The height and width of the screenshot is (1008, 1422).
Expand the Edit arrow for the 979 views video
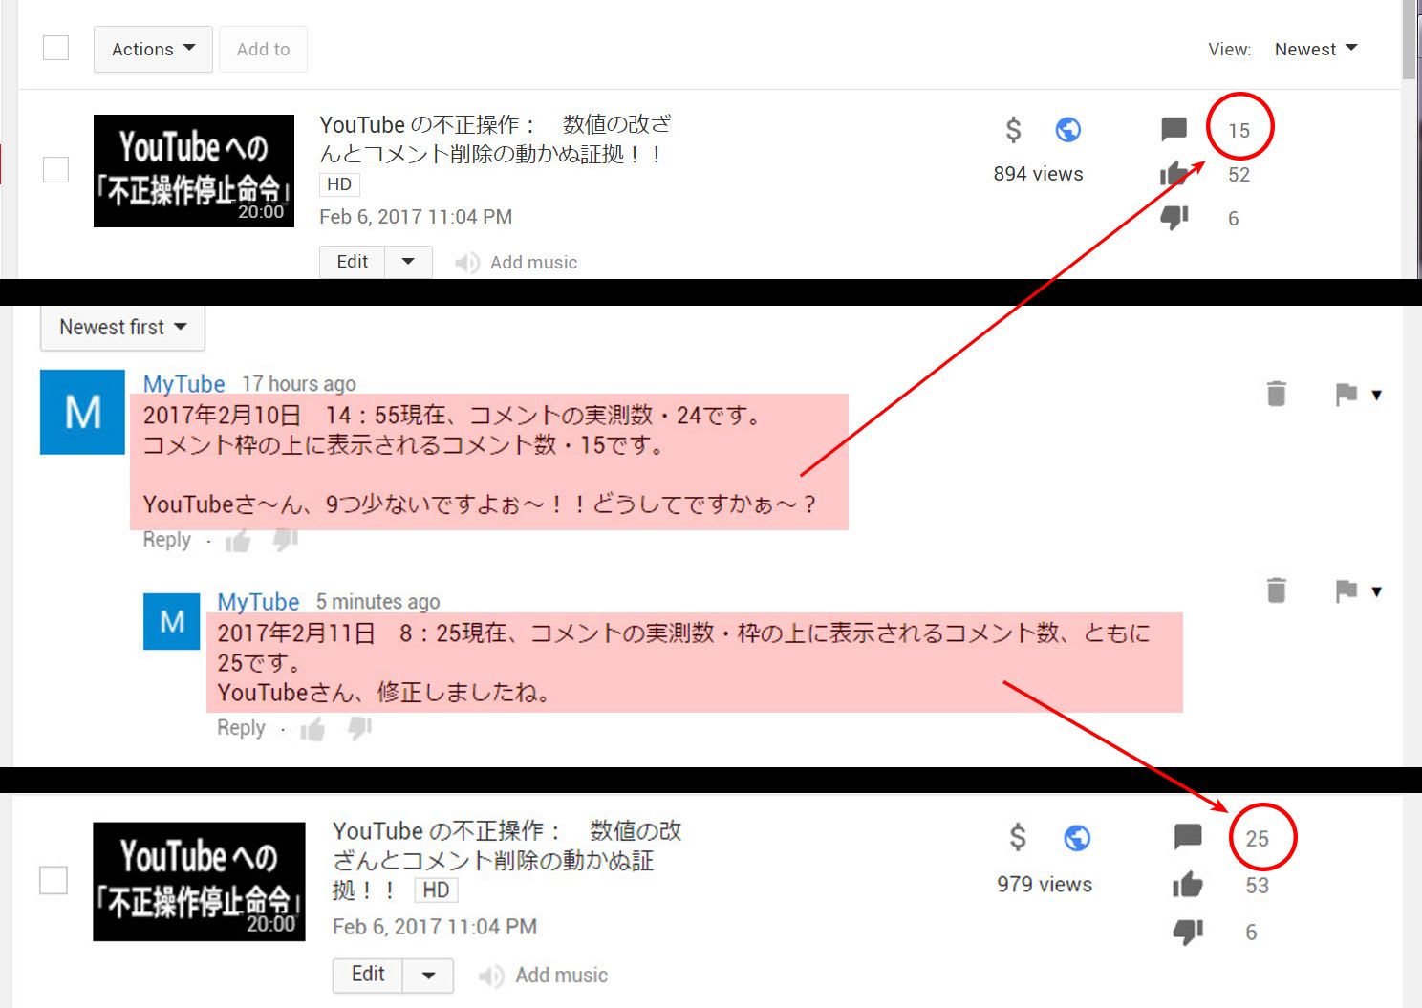point(429,976)
